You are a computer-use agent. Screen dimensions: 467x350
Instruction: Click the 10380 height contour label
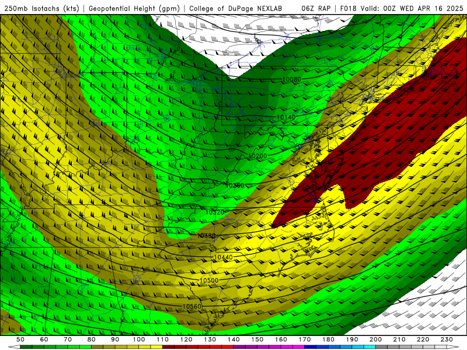click(207, 236)
